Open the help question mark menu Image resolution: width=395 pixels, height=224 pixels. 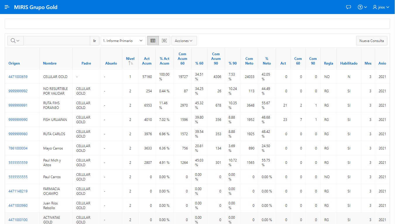coord(362,7)
